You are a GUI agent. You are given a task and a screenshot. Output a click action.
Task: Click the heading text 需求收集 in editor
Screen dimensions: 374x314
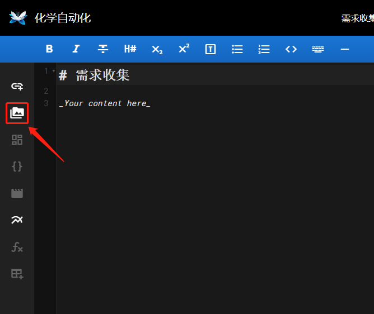102,75
